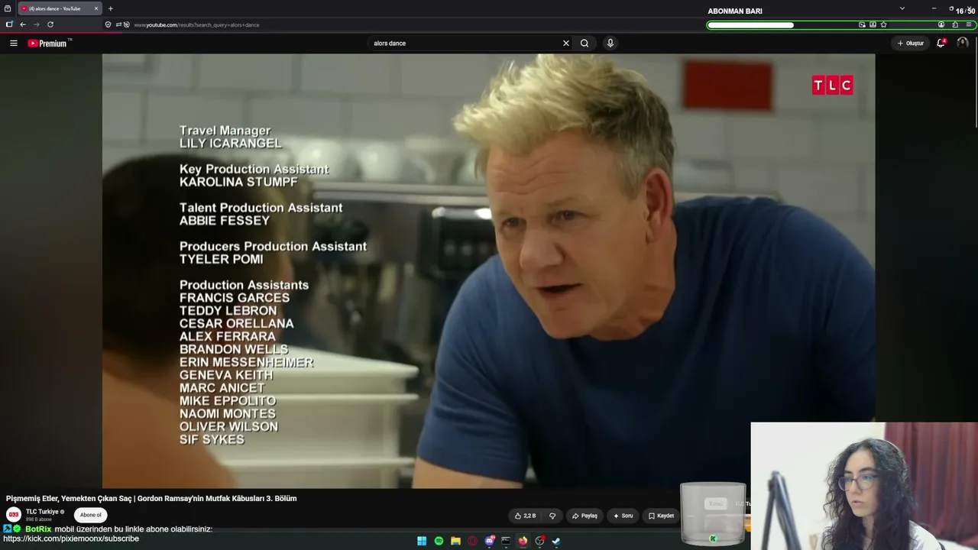Image resolution: width=978 pixels, height=550 pixels.
Task: Open the browser application menu
Action: click(969, 24)
